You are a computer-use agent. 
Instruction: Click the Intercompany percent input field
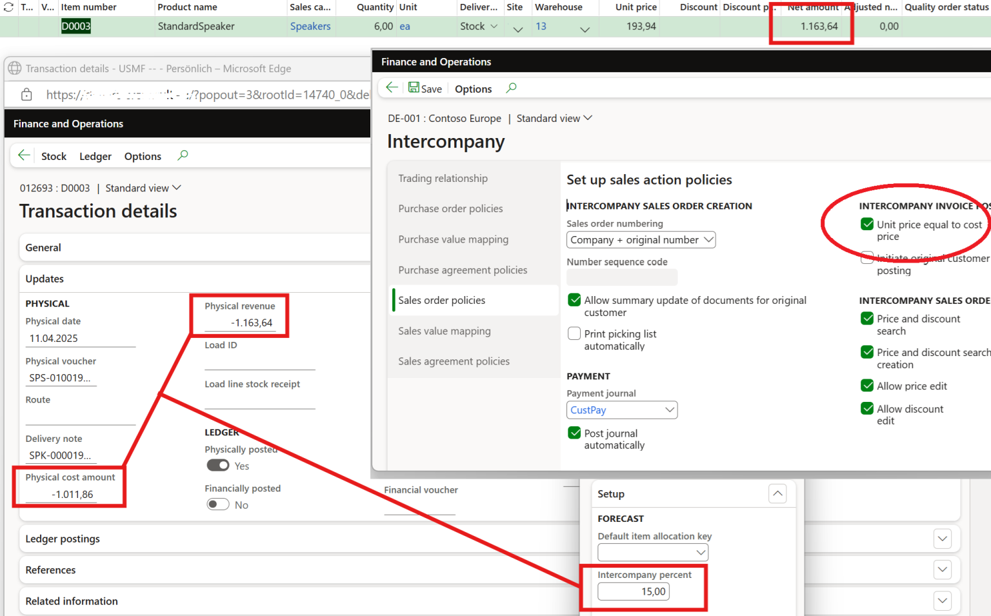coord(633,591)
